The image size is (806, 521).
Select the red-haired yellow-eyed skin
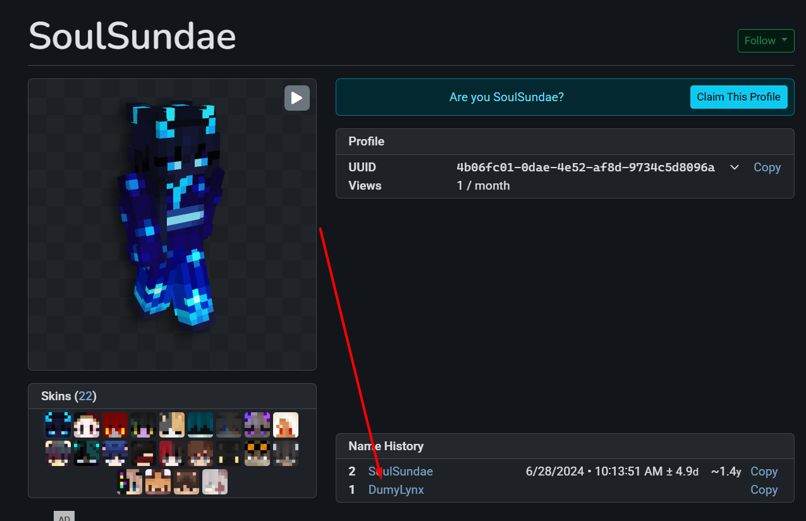click(115, 425)
